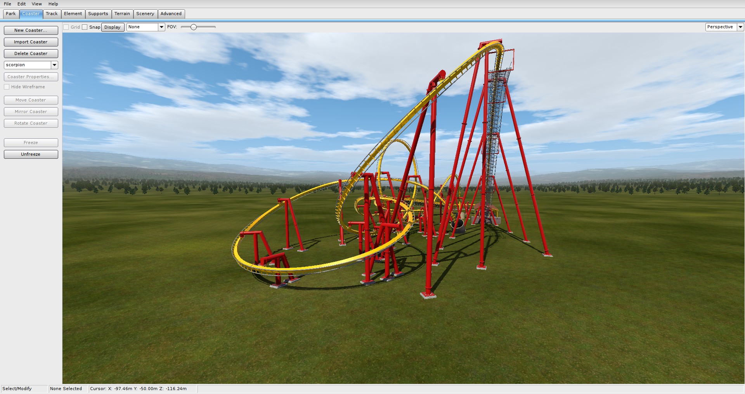Click Rotate Coaster button
Screen dimensions: 745x394
pos(31,123)
